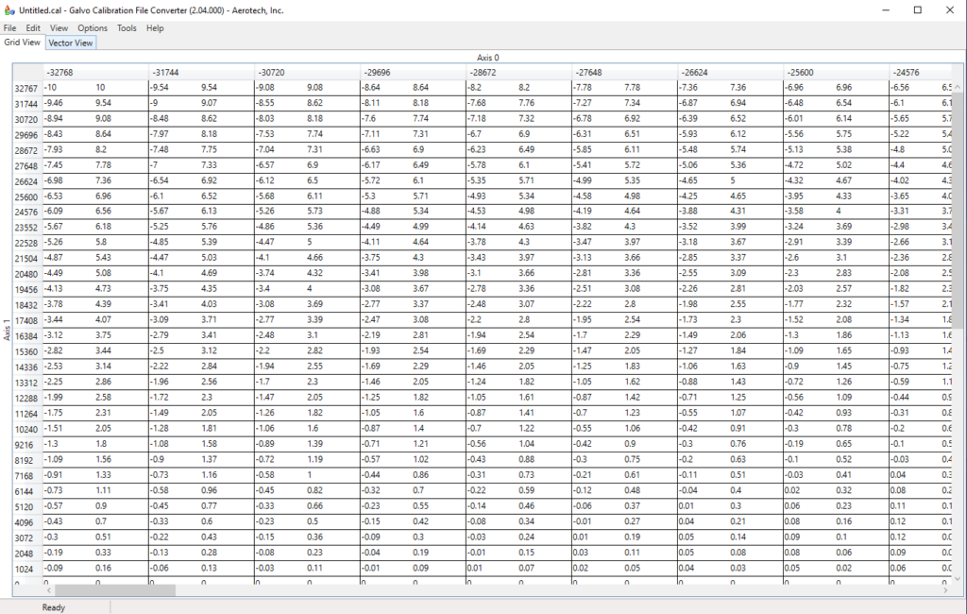Open the Tools menu
This screenshot has height=614, width=967.
pyautogui.click(x=127, y=28)
